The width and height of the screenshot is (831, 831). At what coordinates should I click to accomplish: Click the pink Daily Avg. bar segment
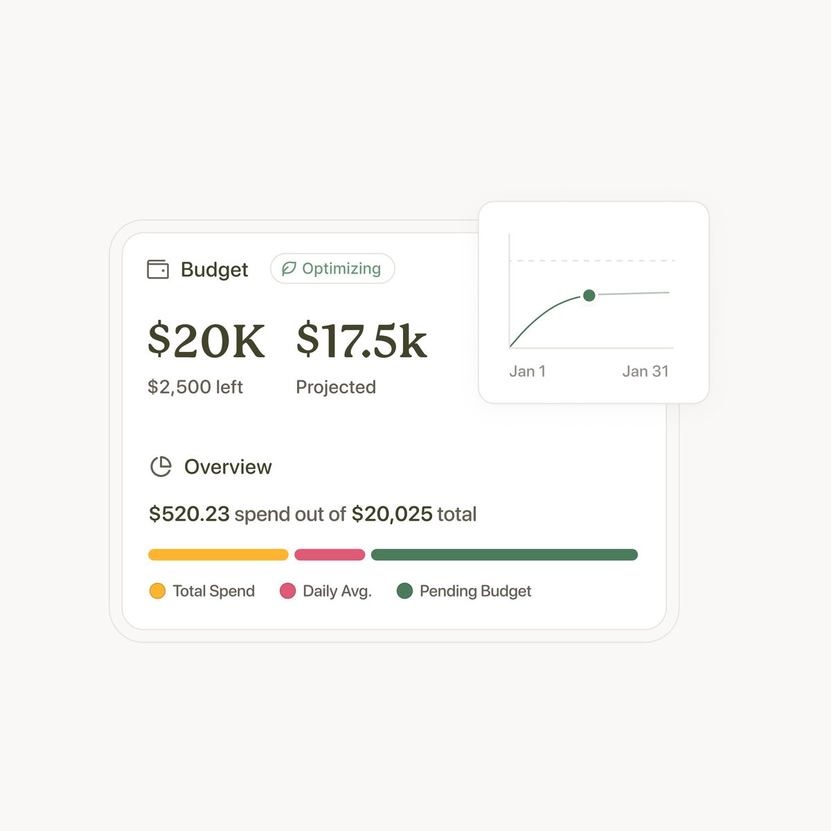coord(330,555)
